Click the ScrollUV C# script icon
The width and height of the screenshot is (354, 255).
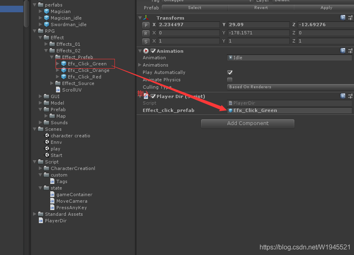[x=58, y=90]
